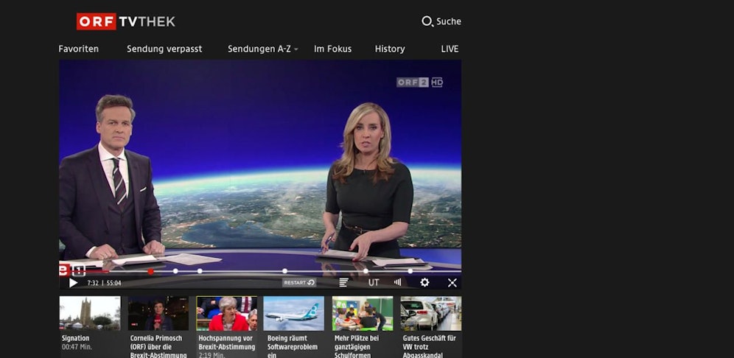Open player settings gear
This screenshot has width=734, height=358.
coord(424,283)
